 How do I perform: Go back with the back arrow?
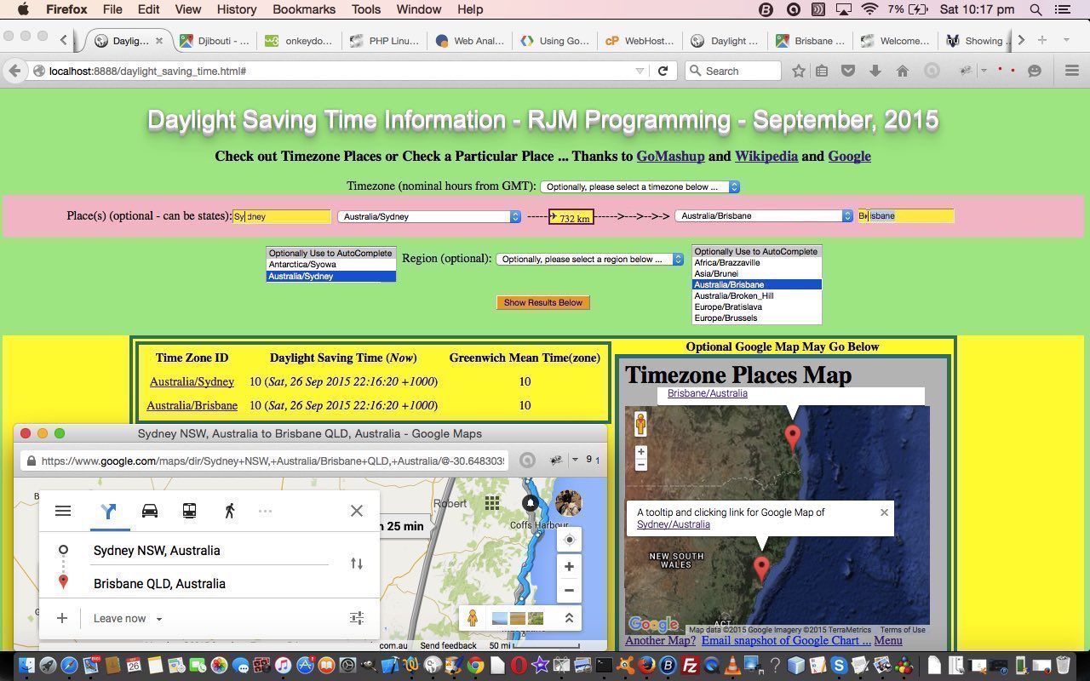pos(14,71)
